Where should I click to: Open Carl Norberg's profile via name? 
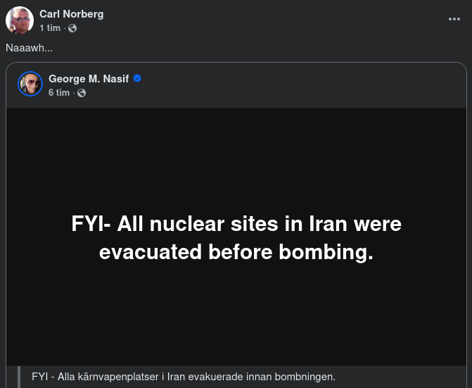[72, 14]
